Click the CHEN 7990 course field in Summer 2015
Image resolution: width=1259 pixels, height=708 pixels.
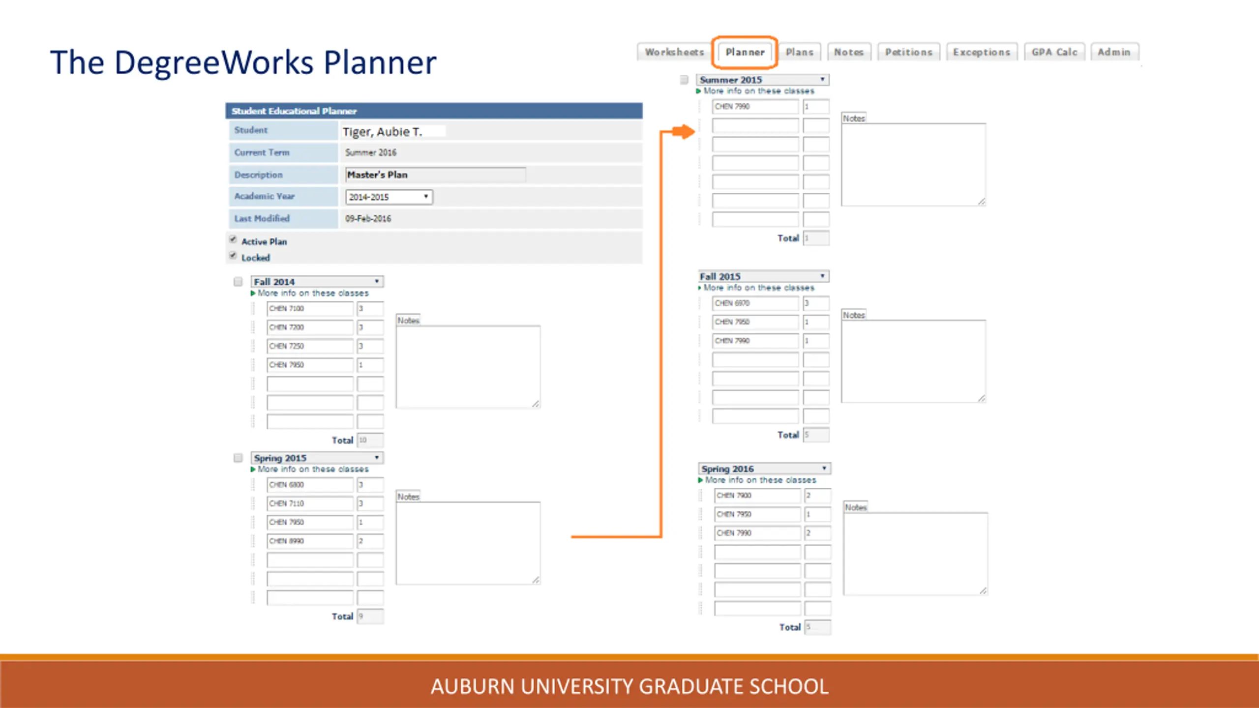coord(755,107)
